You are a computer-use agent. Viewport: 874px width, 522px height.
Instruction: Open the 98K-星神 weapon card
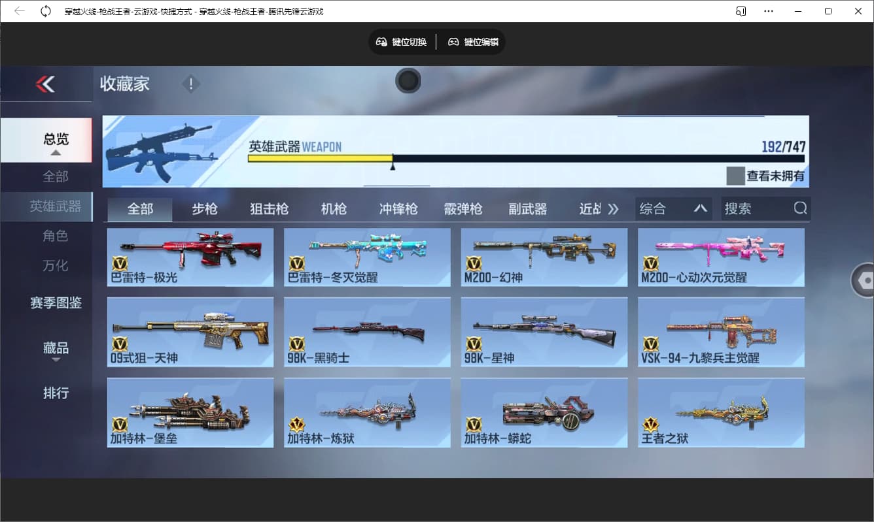point(544,332)
